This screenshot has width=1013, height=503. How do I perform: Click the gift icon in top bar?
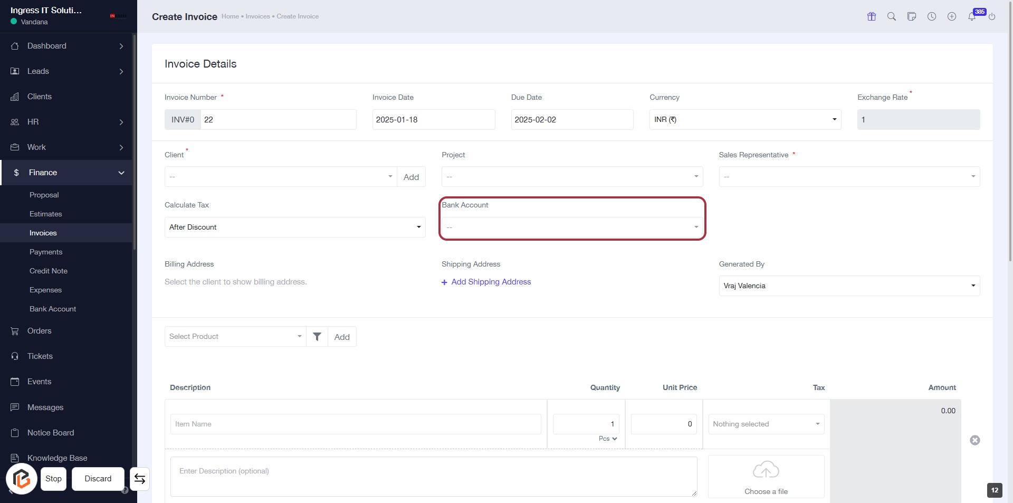tap(872, 16)
